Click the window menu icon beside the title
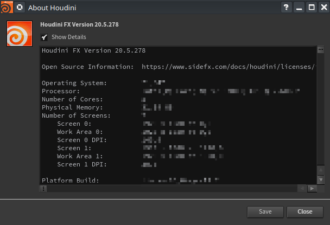Image resolution: width=330 pixels, height=225 pixels. coord(20,8)
